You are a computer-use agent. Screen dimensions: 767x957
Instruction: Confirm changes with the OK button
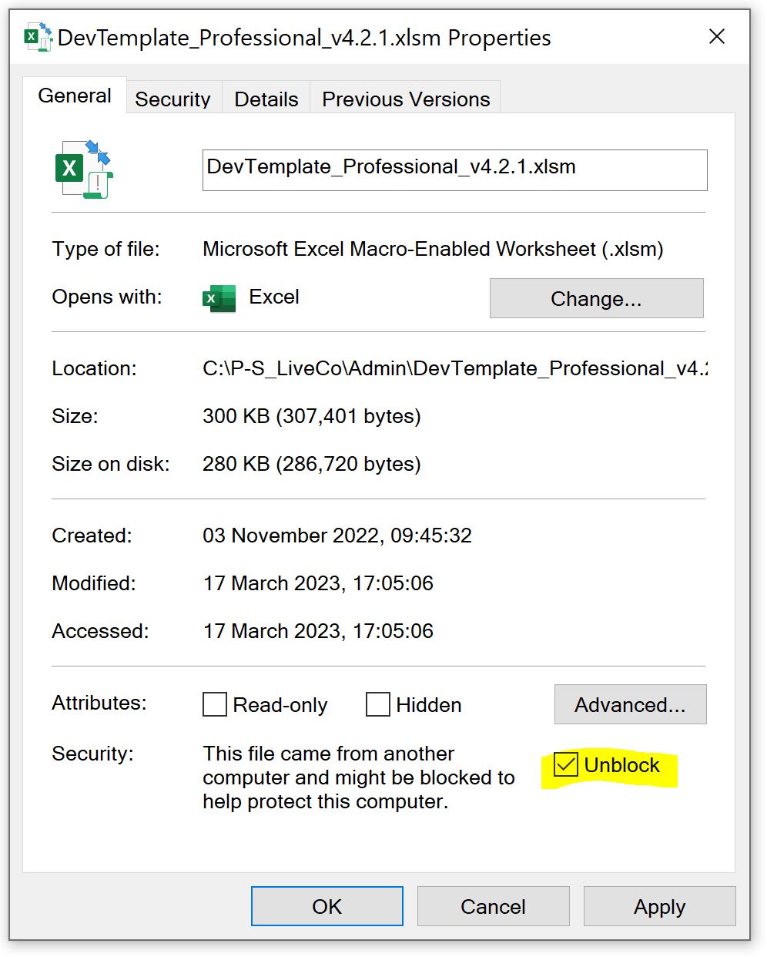coord(327,906)
